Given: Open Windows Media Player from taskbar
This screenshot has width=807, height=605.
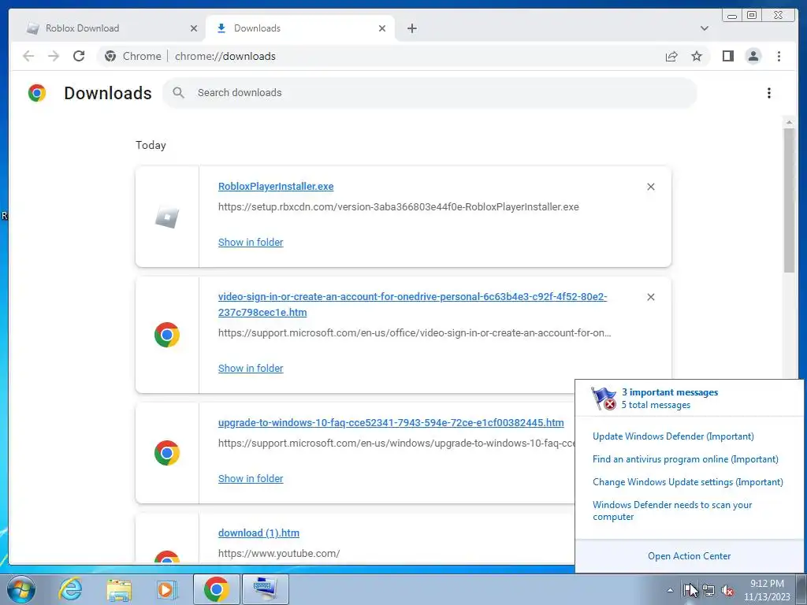Looking at the screenshot, I should tap(167, 589).
